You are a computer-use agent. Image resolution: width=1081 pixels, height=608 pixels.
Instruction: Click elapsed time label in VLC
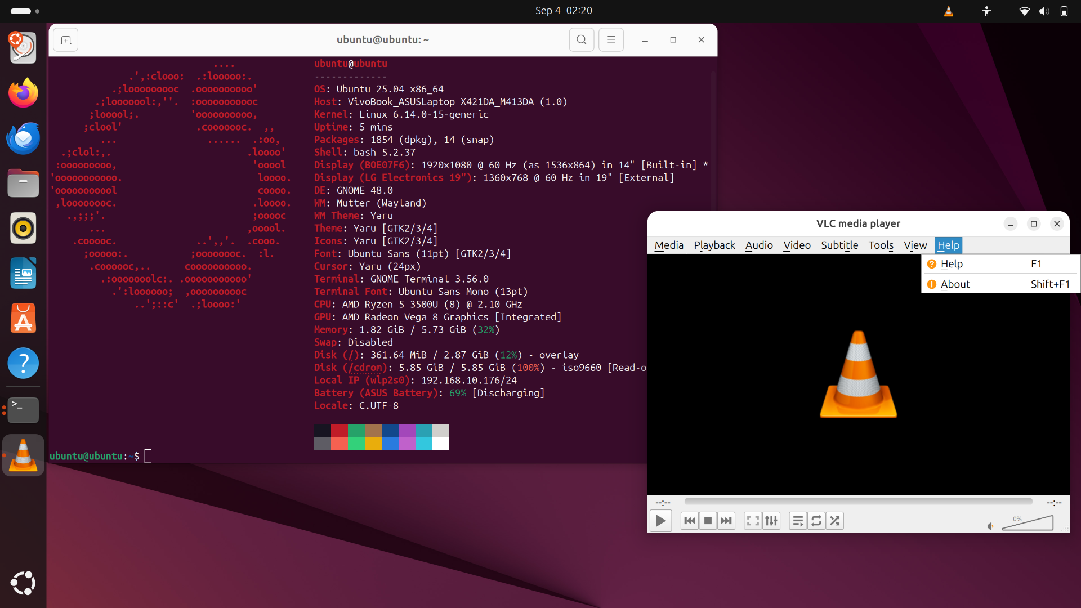663,502
